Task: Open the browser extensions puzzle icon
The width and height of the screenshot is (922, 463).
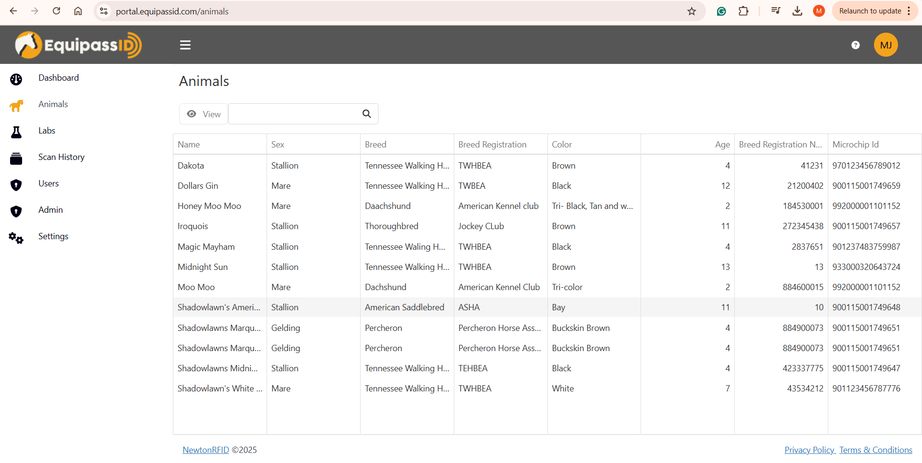Action: pos(743,11)
